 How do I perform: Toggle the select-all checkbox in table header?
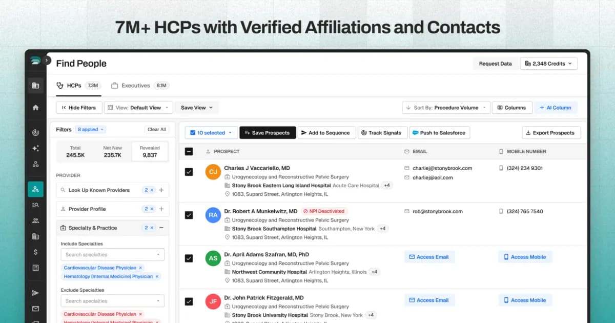pos(189,152)
